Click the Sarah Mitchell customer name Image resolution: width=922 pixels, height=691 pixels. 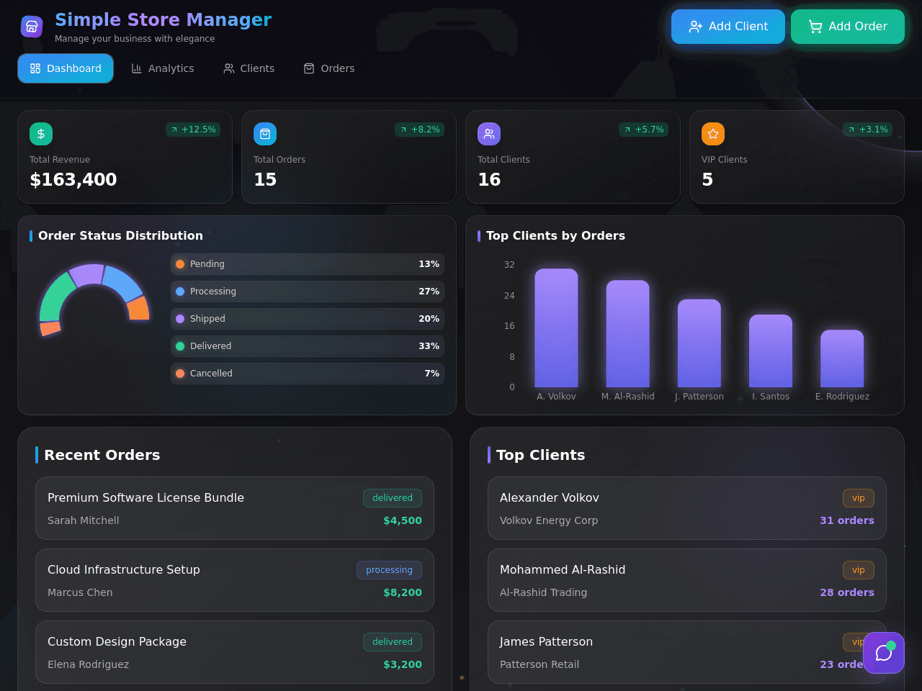click(x=84, y=520)
